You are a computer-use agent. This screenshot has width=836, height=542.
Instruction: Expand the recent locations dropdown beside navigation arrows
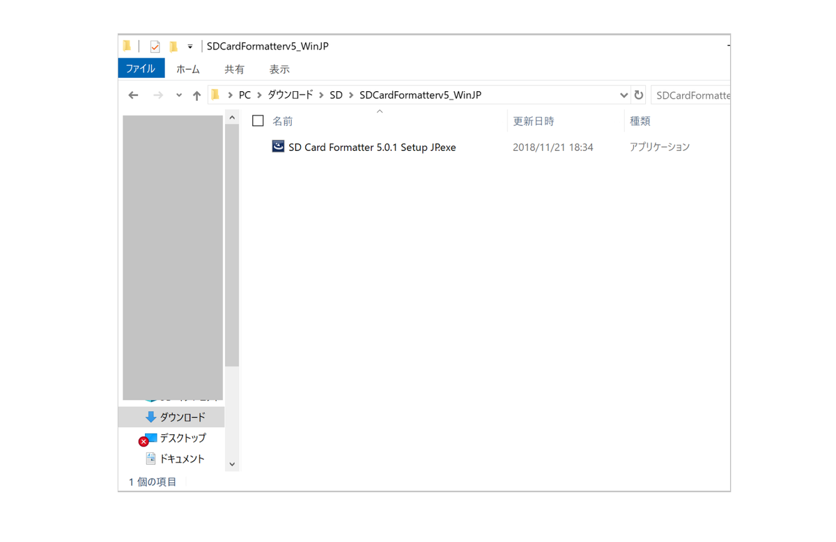(x=178, y=95)
